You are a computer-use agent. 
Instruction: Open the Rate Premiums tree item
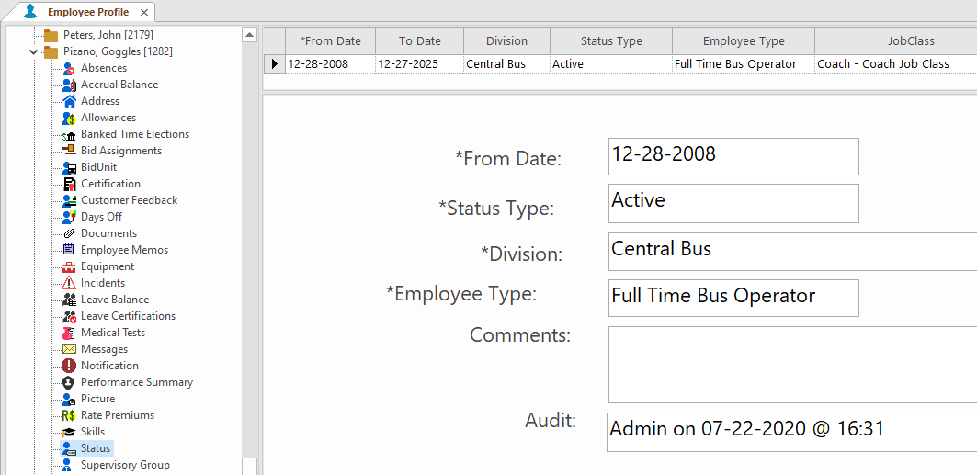click(x=117, y=415)
